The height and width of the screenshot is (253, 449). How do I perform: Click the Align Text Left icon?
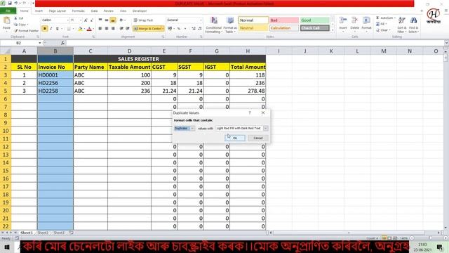[100, 29]
